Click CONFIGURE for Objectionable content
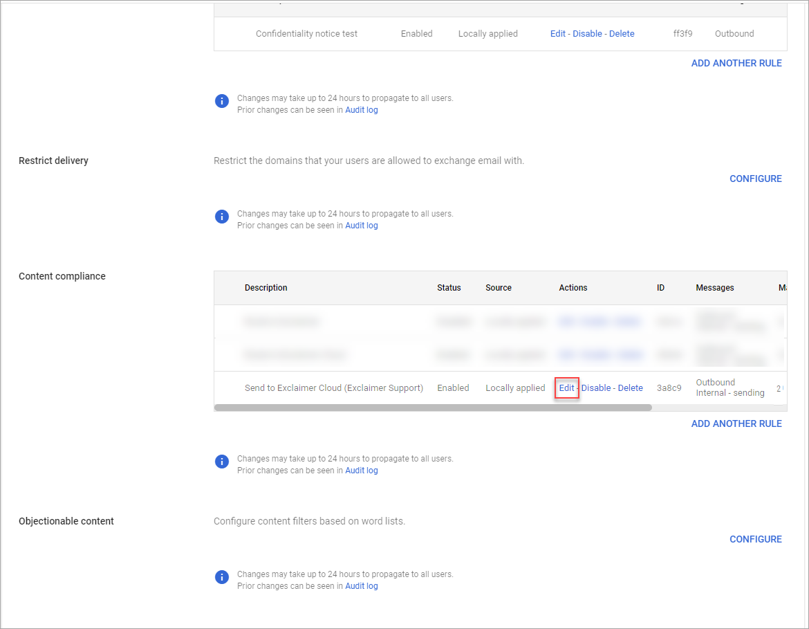The image size is (809, 629). point(755,538)
